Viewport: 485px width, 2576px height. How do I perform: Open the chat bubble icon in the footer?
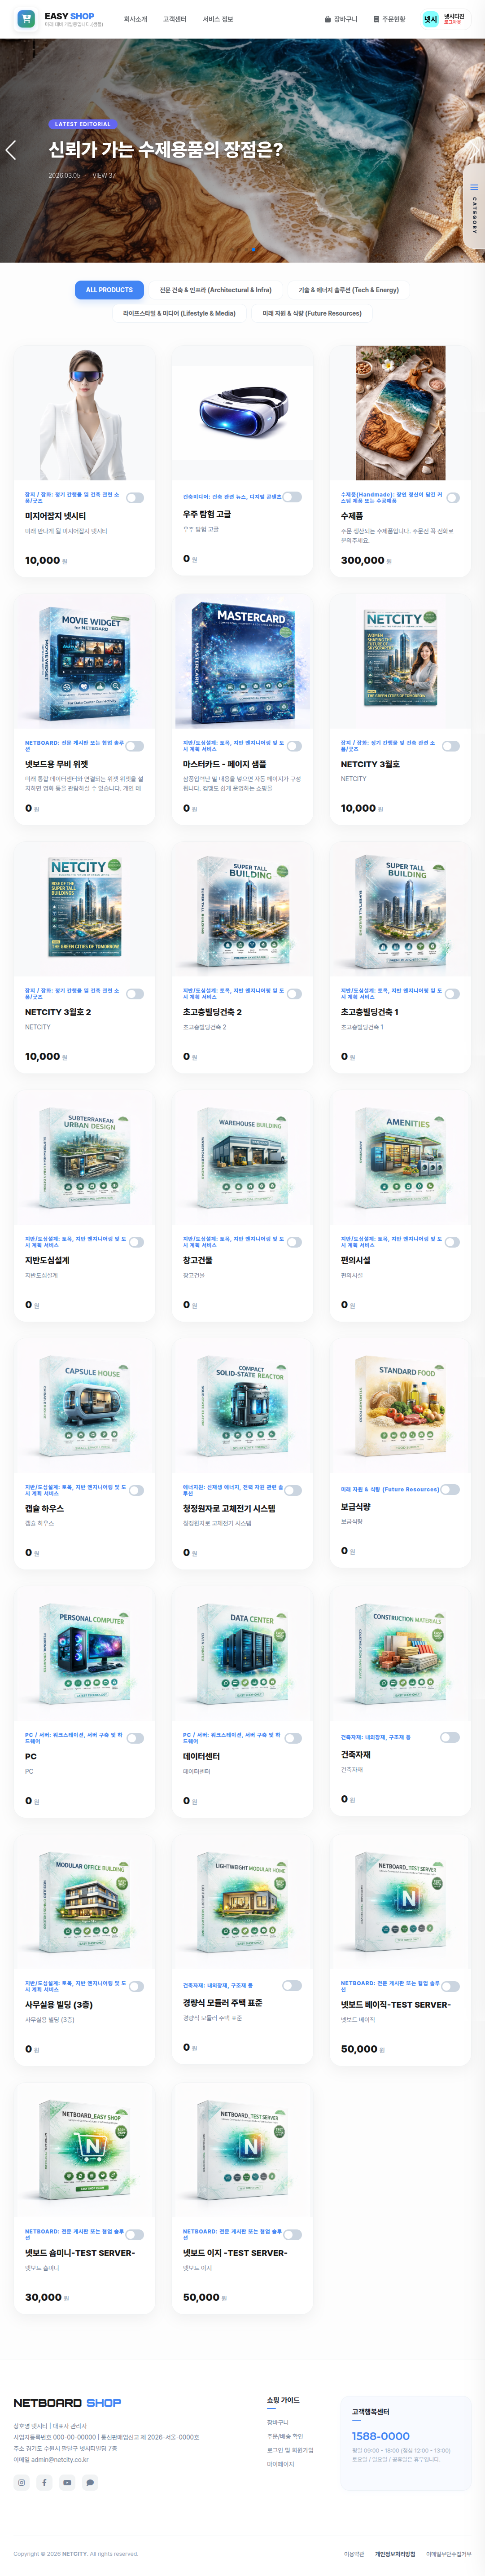[90, 2483]
